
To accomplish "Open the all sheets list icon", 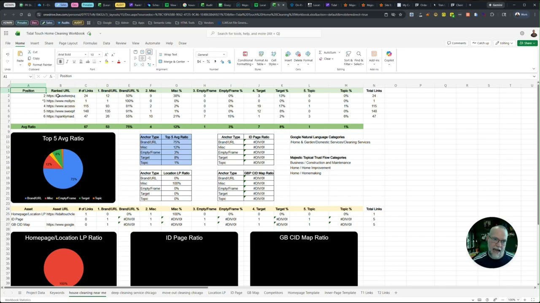I will click(19, 292).
